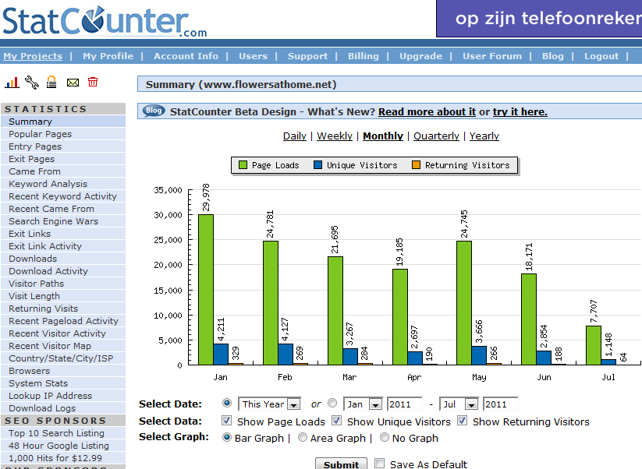Open Download Logs in the sidebar
The image size is (642, 469).
tap(63, 408)
